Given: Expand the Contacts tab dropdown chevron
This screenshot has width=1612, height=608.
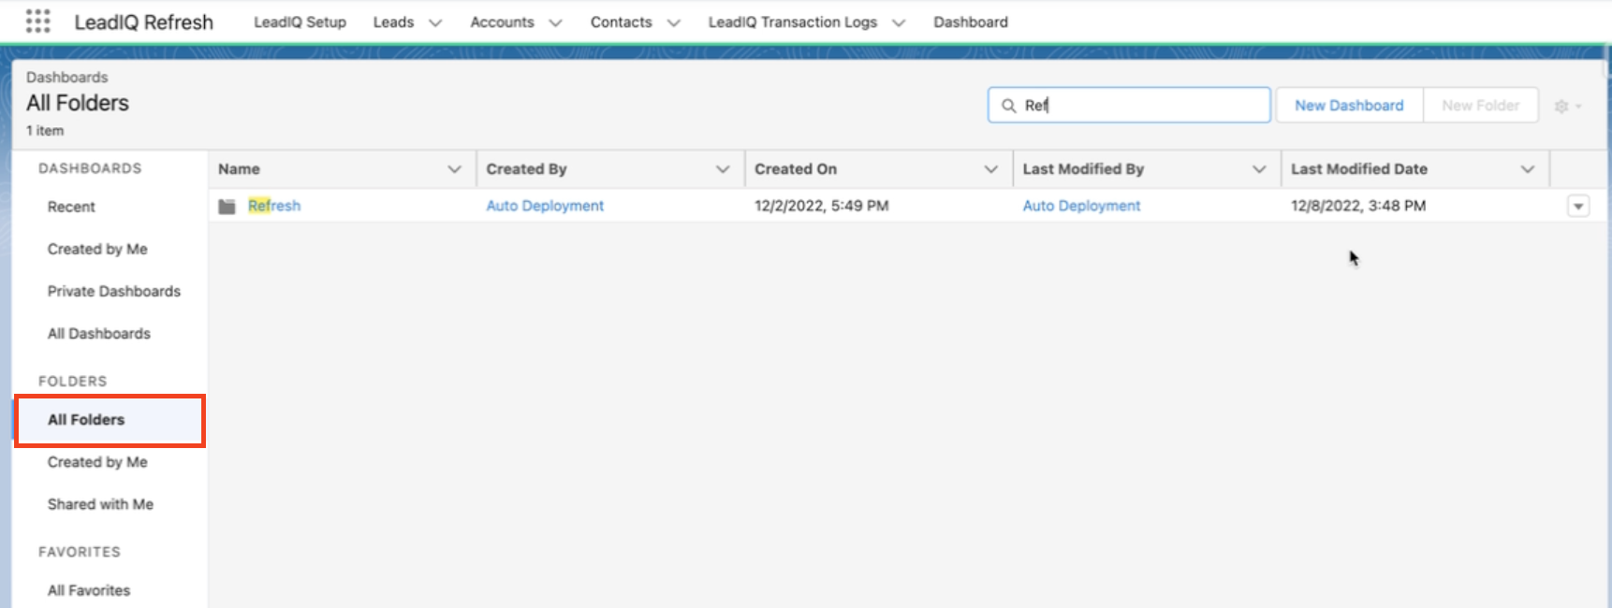Looking at the screenshot, I should pyautogui.click(x=673, y=22).
